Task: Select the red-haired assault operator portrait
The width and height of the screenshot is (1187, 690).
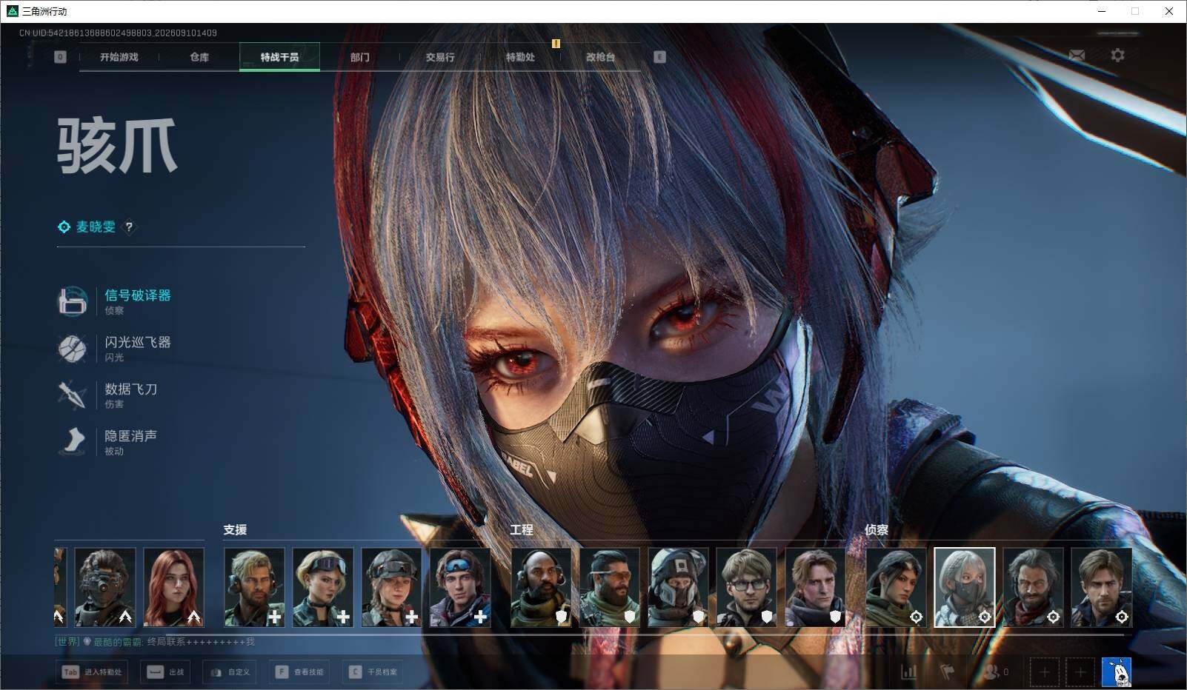Action: point(173,587)
